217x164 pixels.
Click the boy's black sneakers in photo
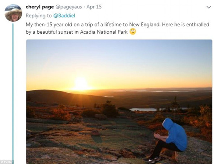pos(151,159)
